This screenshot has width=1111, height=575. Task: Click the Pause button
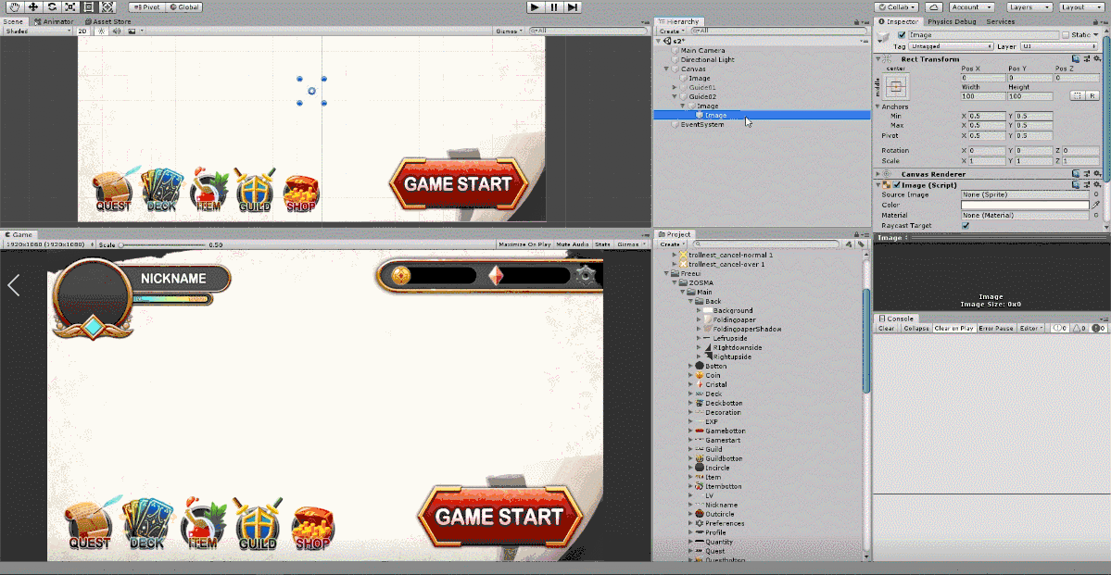[x=554, y=7]
